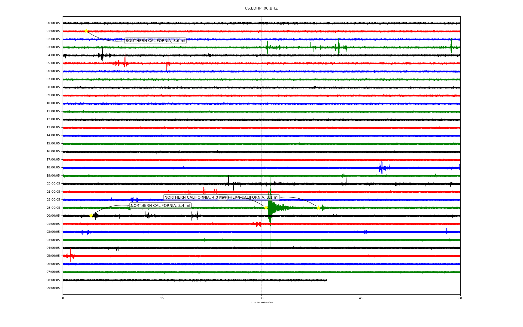The width and height of the screenshot is (523, 327).
Task: Click the Northern California 4.0 mw star marker
Action: [x=266, y=208]
